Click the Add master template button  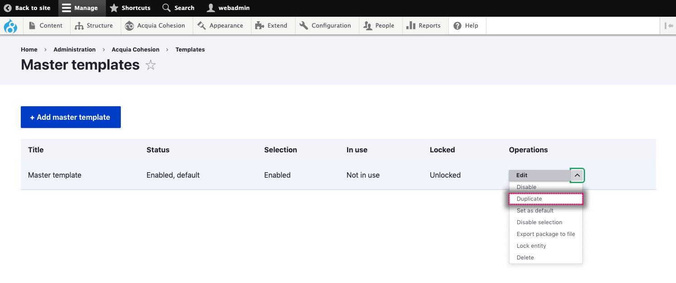point(71,117)
